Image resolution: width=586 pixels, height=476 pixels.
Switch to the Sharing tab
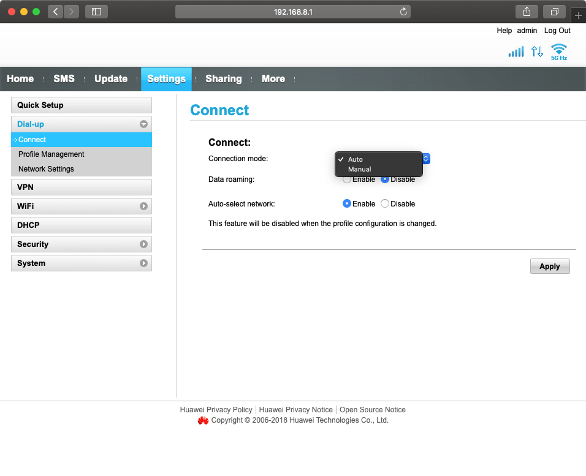(223, 78)
